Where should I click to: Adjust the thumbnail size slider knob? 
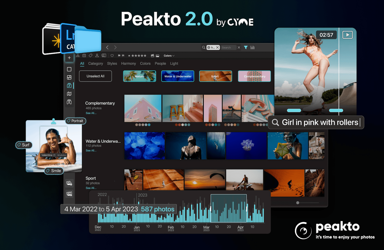[x=297, y=203]
